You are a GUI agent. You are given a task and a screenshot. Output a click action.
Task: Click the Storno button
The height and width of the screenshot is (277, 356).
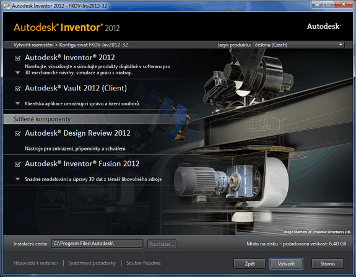(x=328, y=264)
